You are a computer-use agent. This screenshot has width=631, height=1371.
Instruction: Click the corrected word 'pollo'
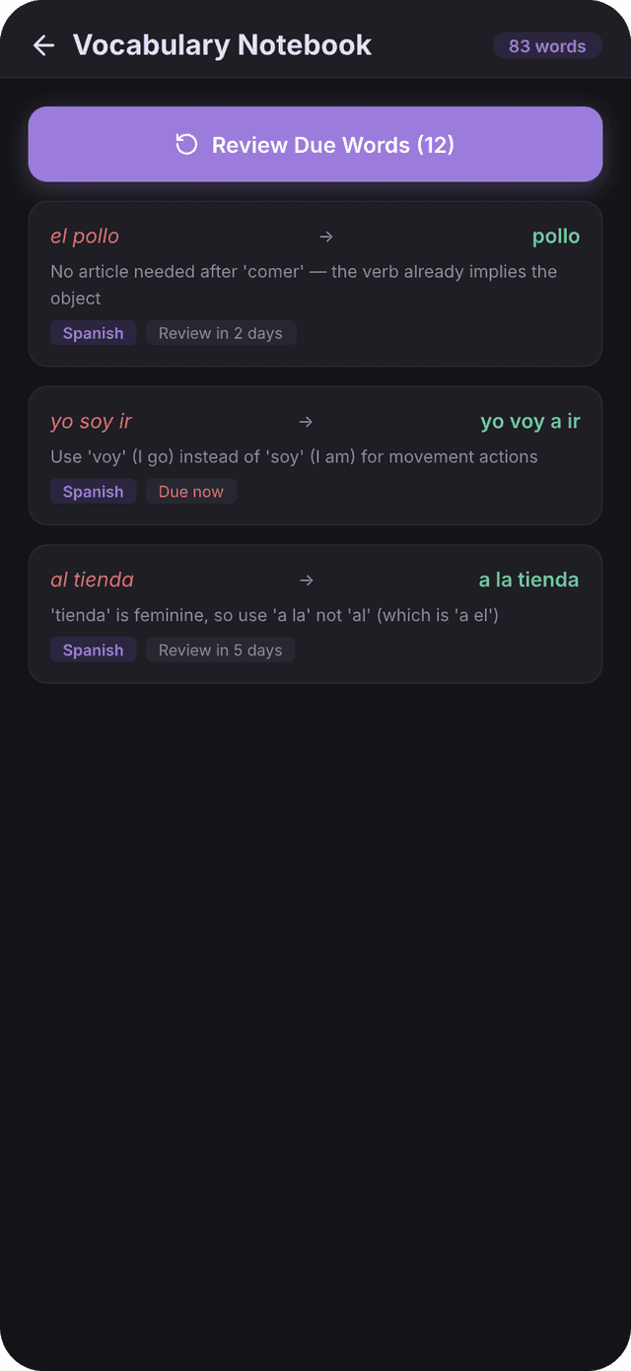tap(556, 237)
